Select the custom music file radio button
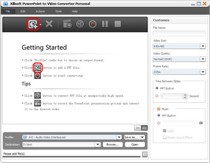210x163 pixels. [159, 123]
